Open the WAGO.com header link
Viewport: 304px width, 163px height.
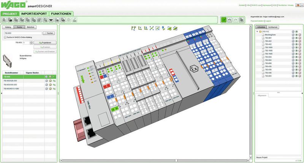click(256, 5)
